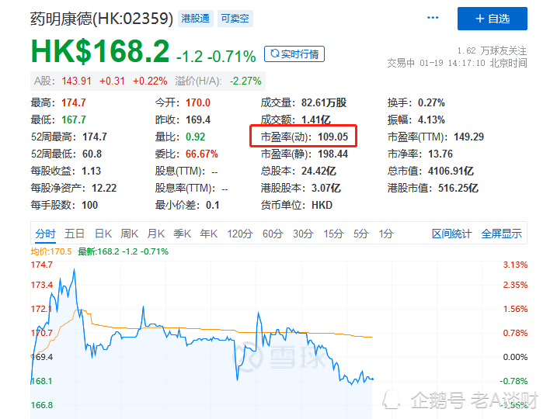
Task: Open the three-dots more options menu
Action: (433, 18)
